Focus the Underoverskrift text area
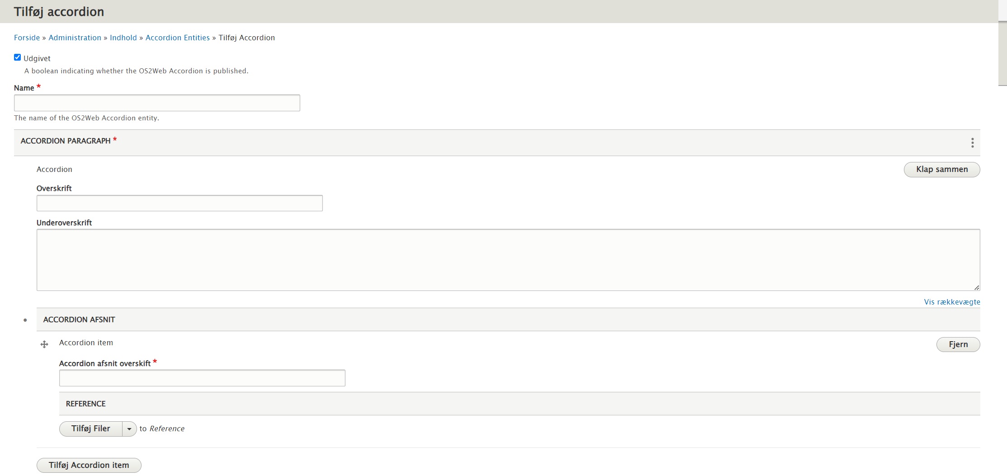Viewport: 1007px width, 476px height. (508, 260)
